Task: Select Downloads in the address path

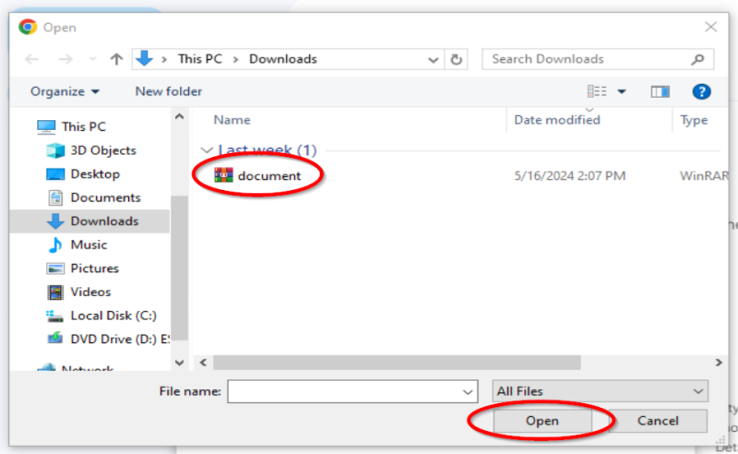Action: pyautogui.click(x=283, y=59)
